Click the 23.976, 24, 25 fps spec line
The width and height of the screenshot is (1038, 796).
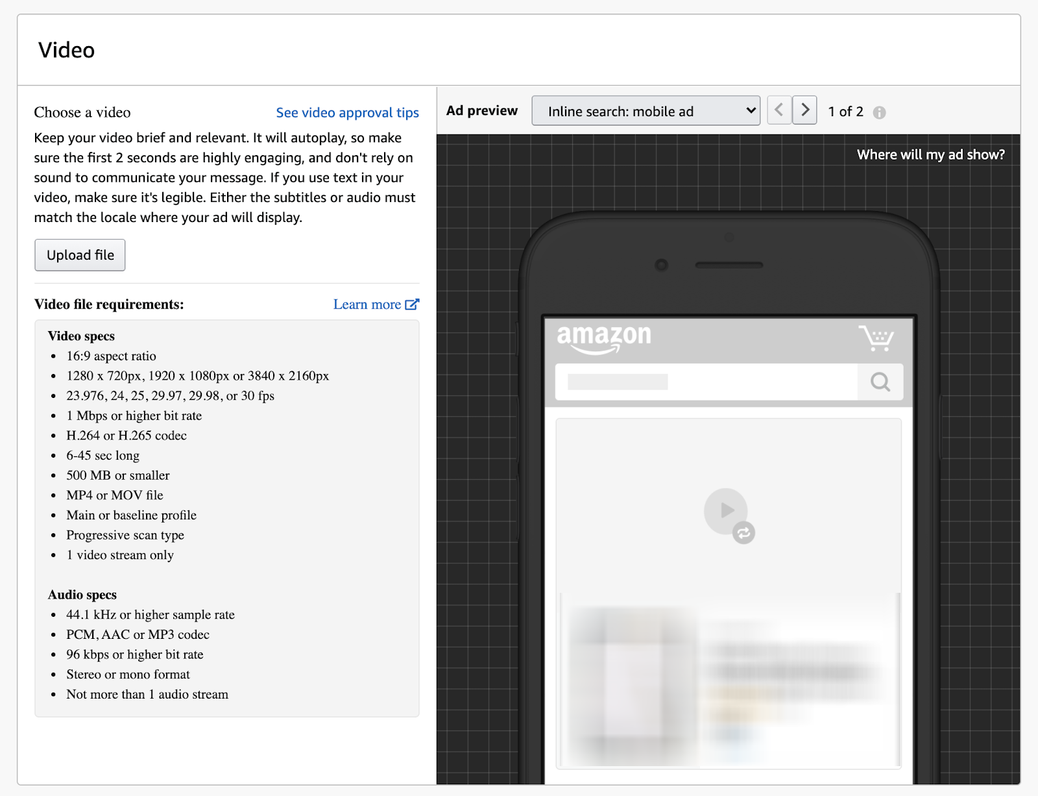point(170,395)
